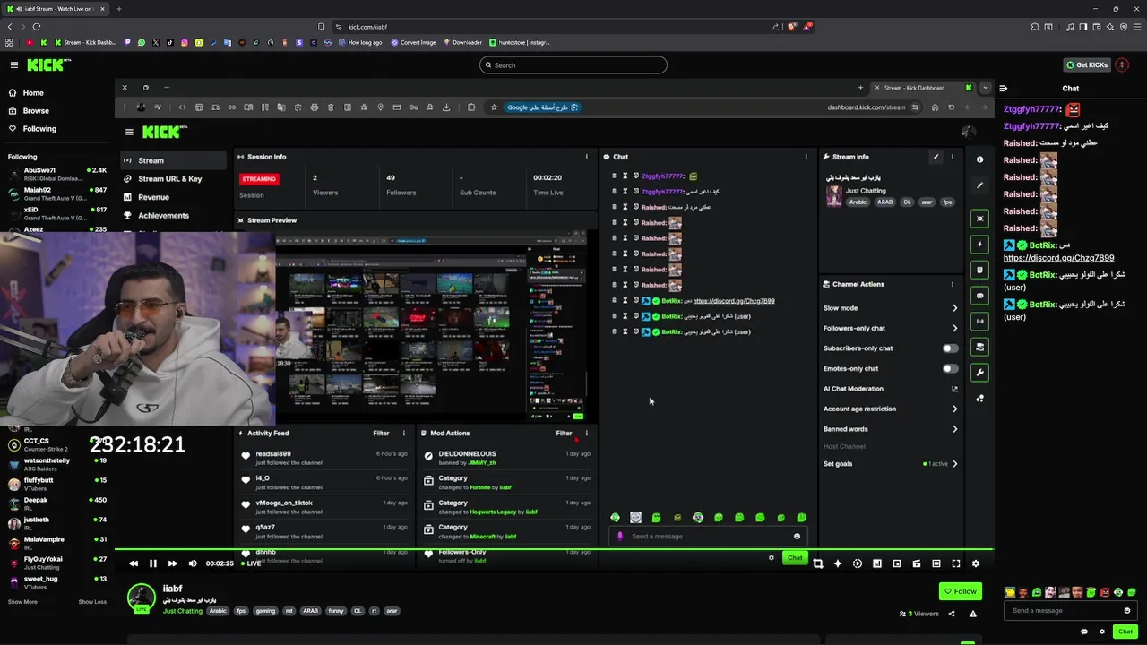Select Stream in the dashboard menu
Screen dimensions: 1147x645
coord(173,160)
